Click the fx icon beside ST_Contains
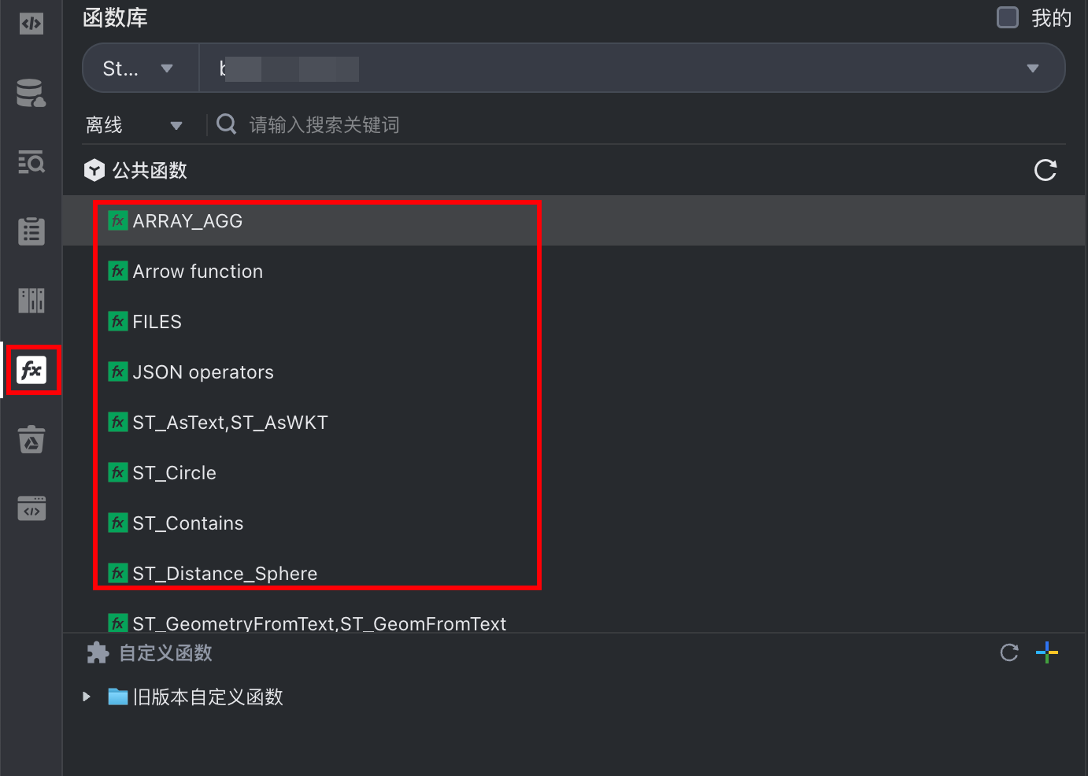Screen dimensions: 1088x776 (118, 523)
